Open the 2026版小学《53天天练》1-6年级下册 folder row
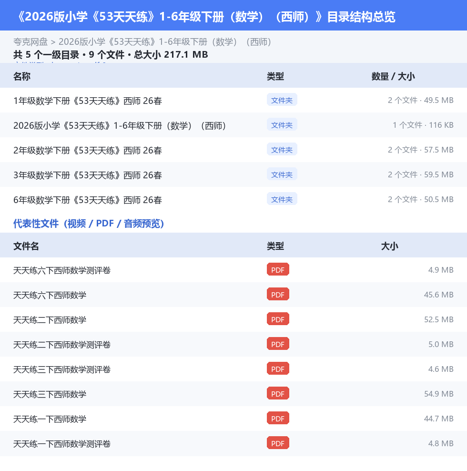Image resolution: width=467 pixels, height=471 pixels. [120, 125]
